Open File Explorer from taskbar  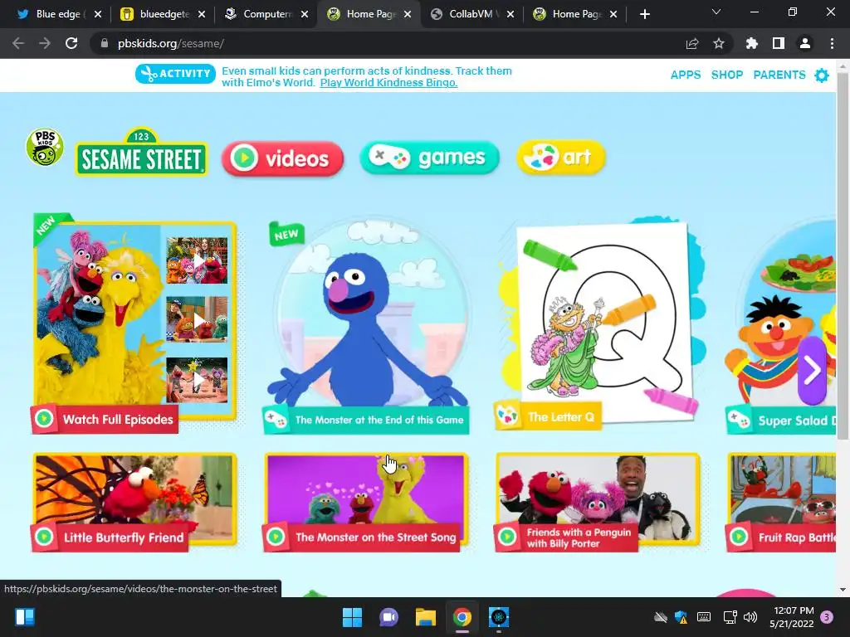[x=426, y=617]
